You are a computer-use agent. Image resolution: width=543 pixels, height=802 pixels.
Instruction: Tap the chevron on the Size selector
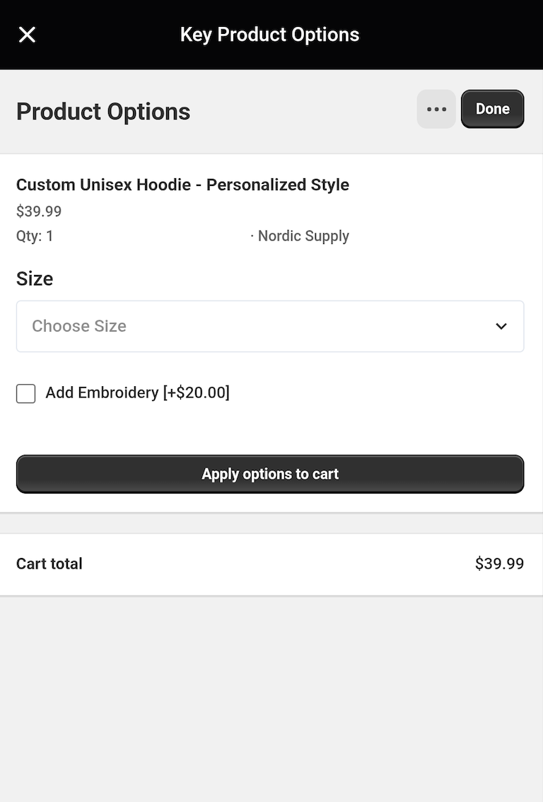tap(501, 326)
